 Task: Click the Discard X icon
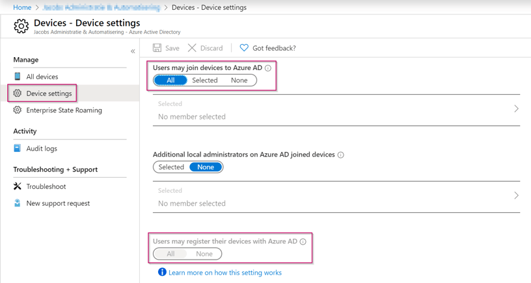(x=192, y=48)
